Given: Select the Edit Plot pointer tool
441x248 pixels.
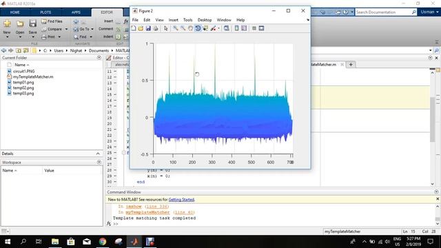Looking at the screenshot, I should point(165,28).
